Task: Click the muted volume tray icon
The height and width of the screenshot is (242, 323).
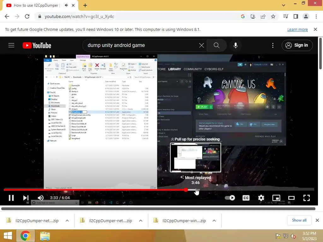Action: coord(293,236)
